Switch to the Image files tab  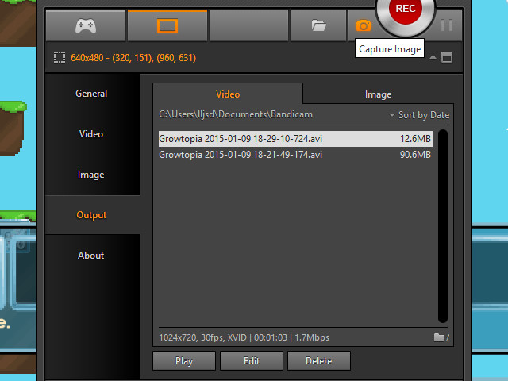tap(378, 94)
